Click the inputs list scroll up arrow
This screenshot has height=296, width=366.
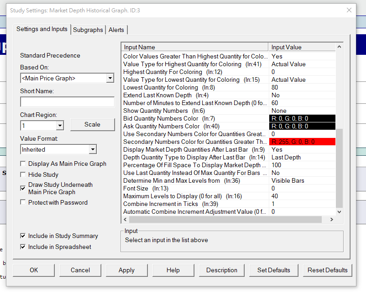pos(340,47)
